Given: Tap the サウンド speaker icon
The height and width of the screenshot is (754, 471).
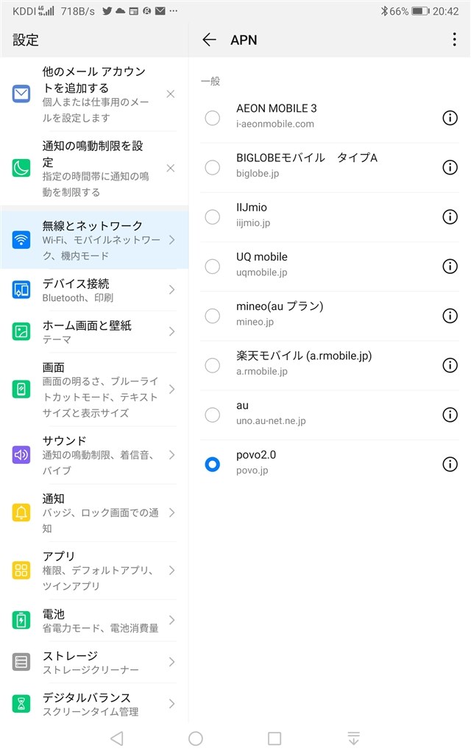Looking at the screenshot, I should tap(21, 455).
